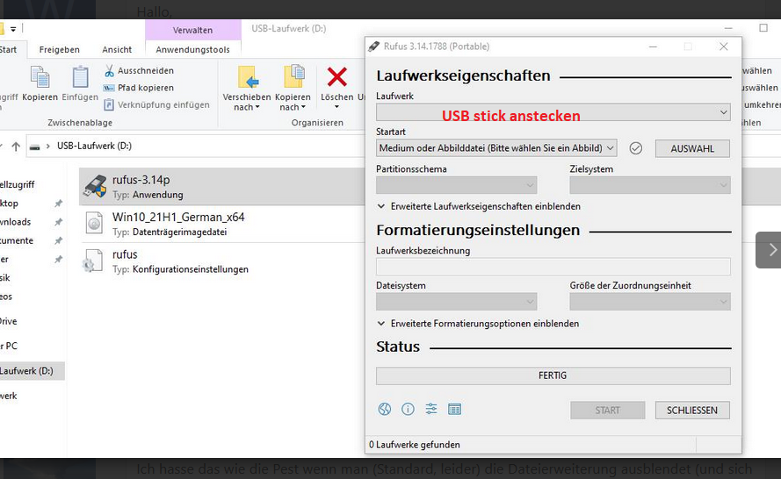The width and height of the screenshot is (781, 479).
Task: Select Win10_21H1_German_x64 file name
Action: (178, 218)
